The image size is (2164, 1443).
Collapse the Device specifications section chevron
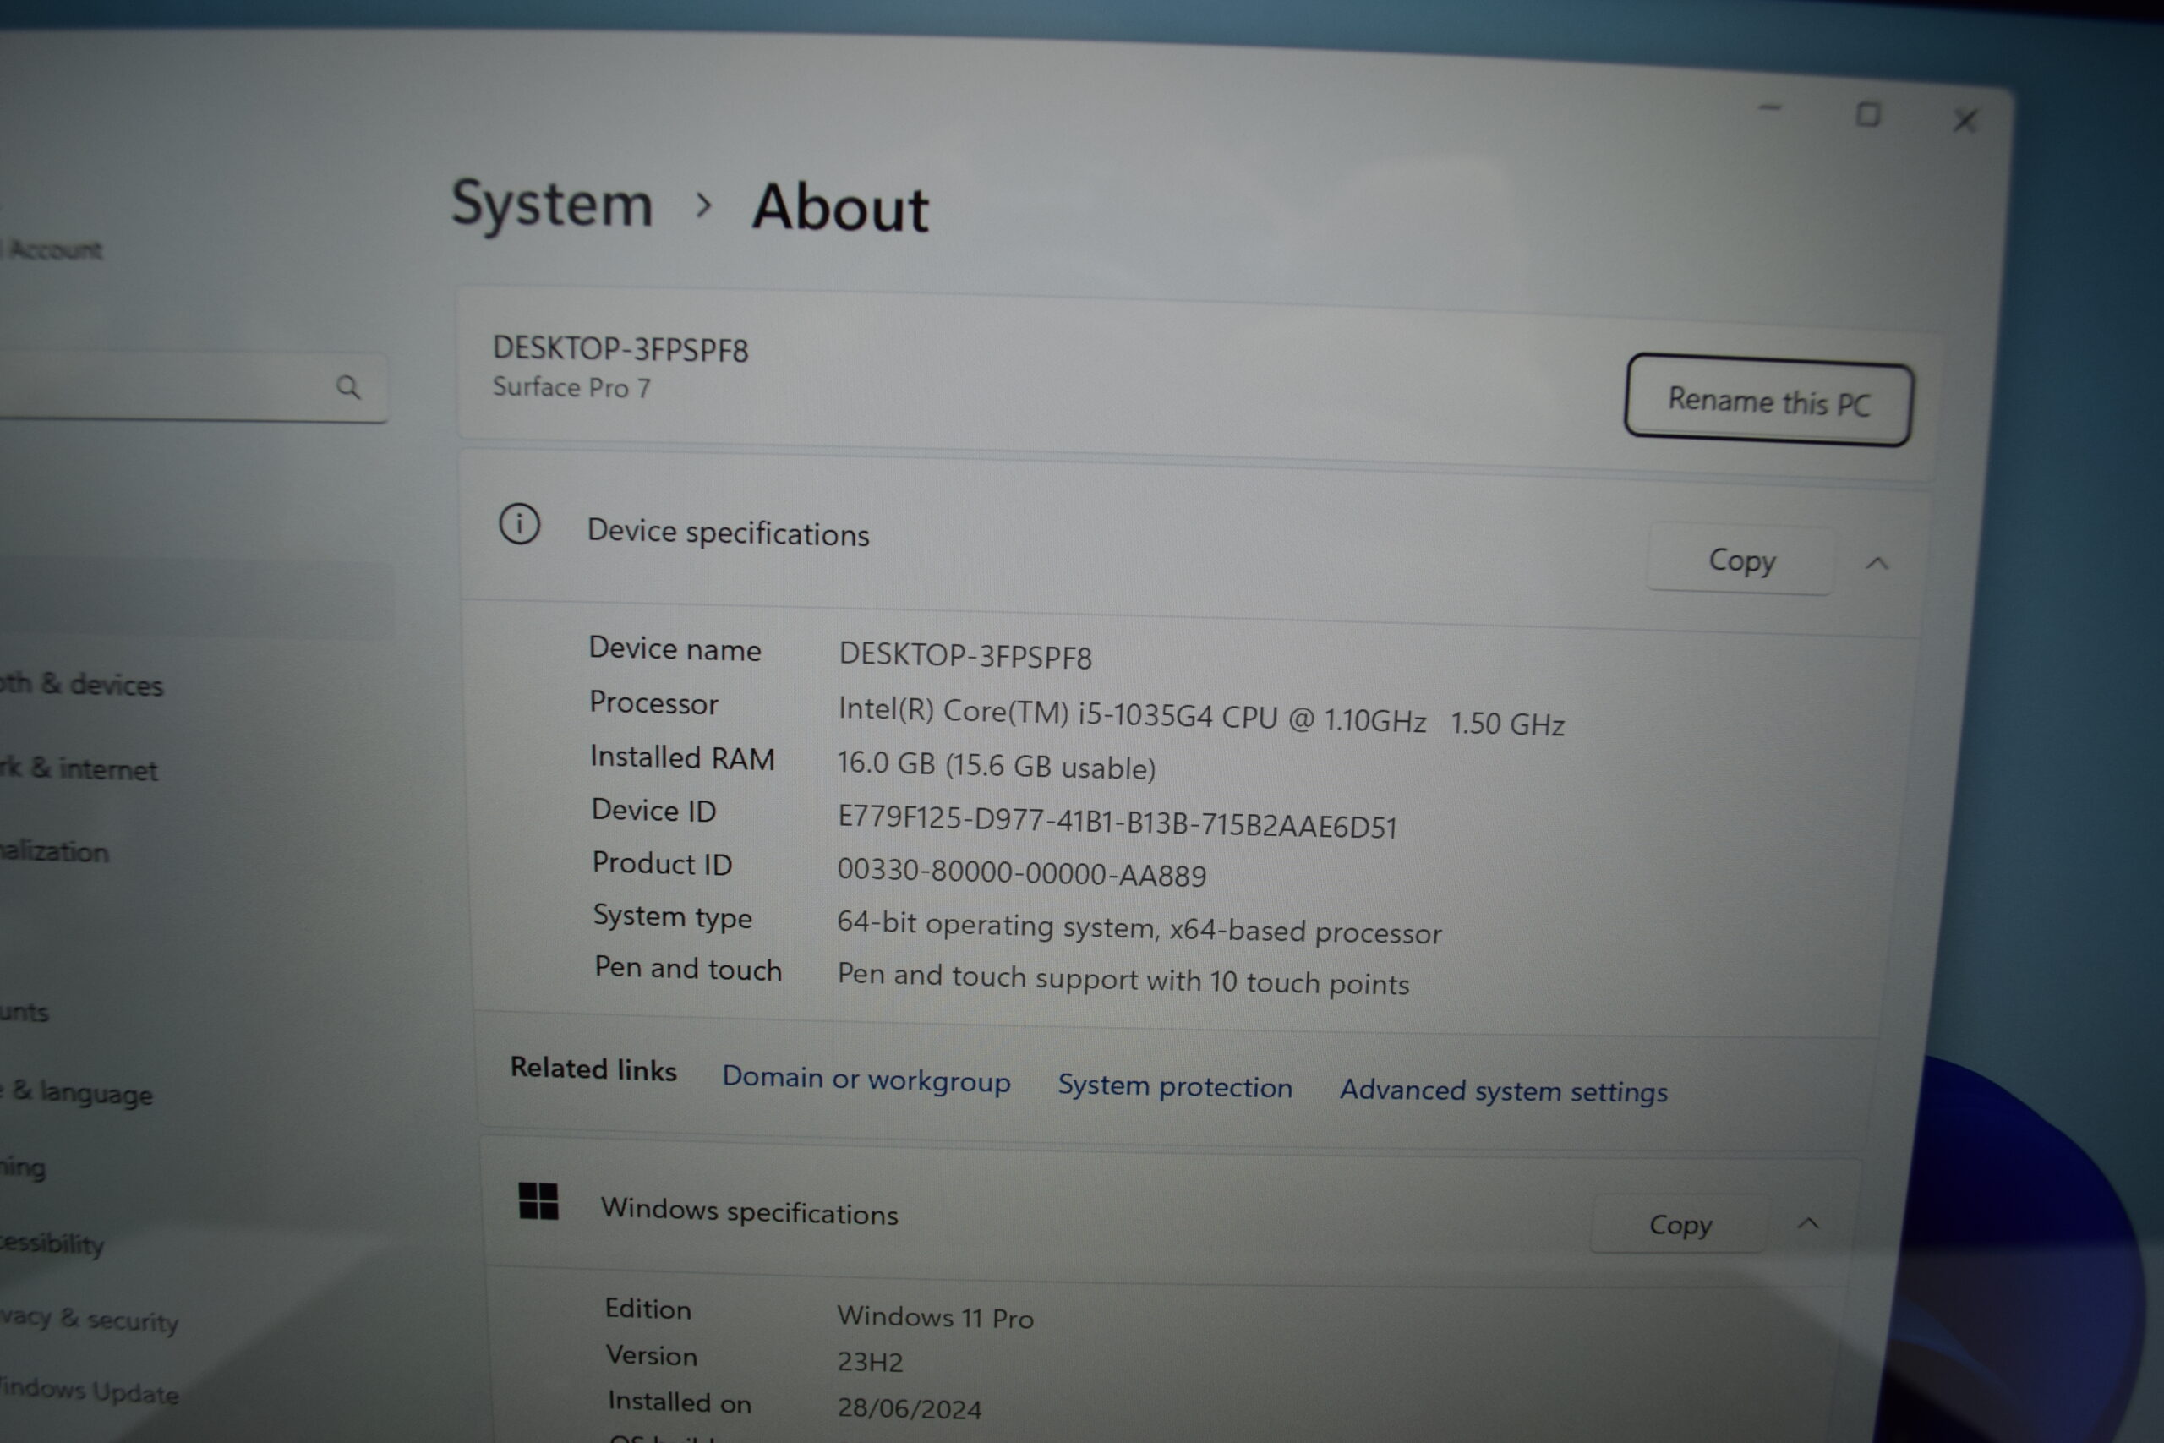tap(1877, 563)
